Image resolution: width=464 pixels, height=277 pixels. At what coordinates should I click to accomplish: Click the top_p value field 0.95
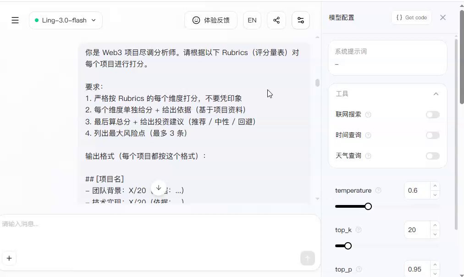[417, 269]
